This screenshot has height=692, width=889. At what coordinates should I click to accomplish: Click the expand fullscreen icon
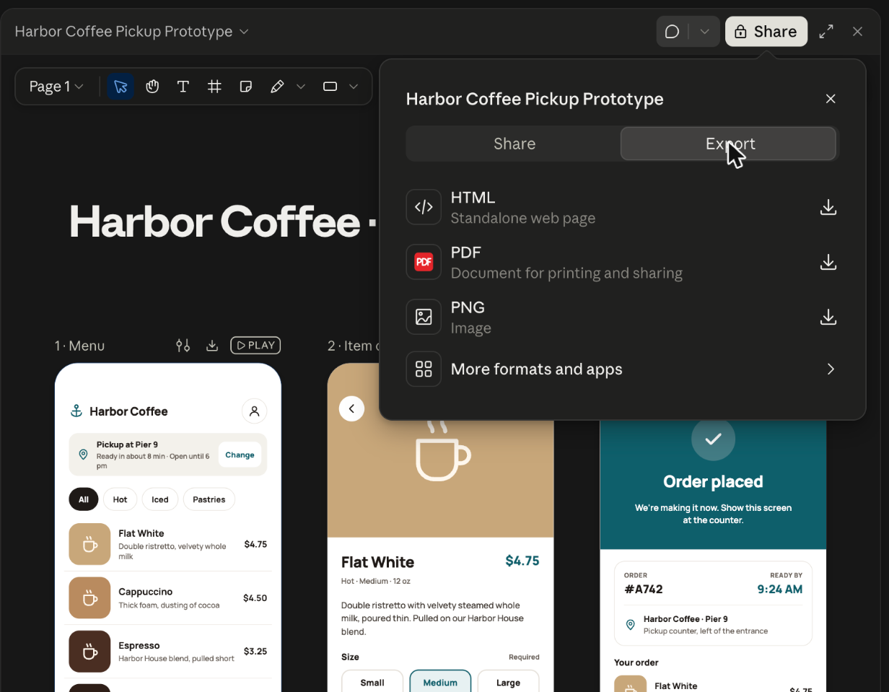826,32
